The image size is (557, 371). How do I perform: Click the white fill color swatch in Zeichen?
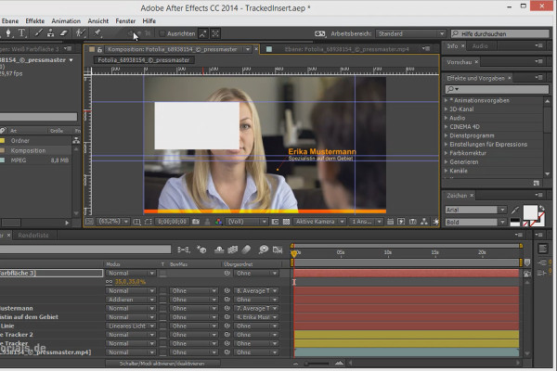tap(530, 213)
